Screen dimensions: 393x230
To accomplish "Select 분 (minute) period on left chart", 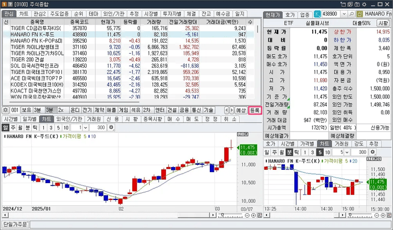I will (28, 128).
